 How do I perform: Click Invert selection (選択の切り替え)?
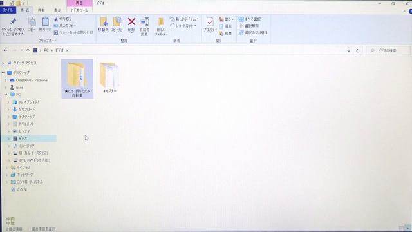[x=253, y=33]
